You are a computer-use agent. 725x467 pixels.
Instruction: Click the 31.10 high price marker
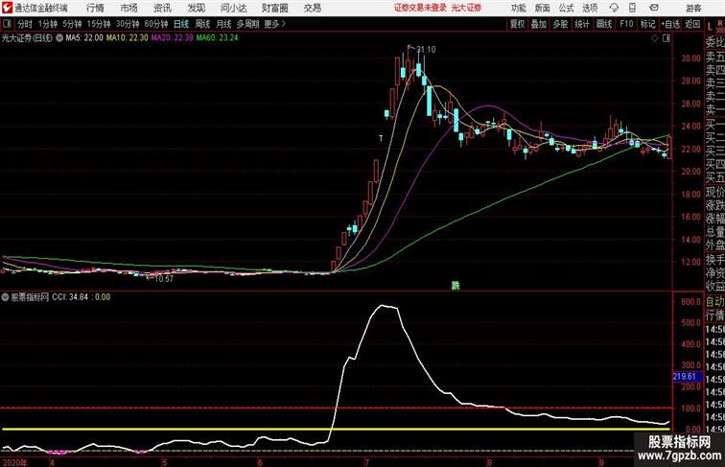pyautogui.click(x=426, y=50)
